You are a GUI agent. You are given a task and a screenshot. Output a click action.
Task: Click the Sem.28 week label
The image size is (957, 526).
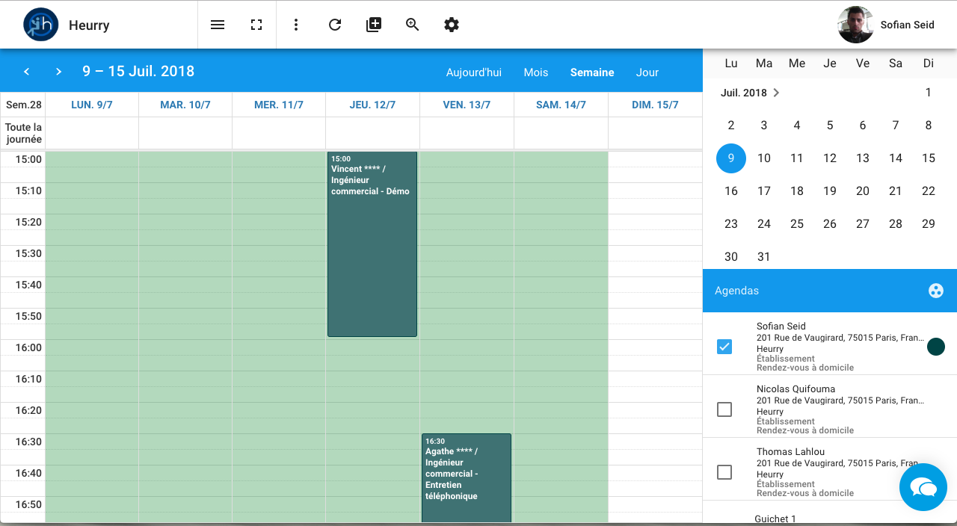(x=24, y=105)
